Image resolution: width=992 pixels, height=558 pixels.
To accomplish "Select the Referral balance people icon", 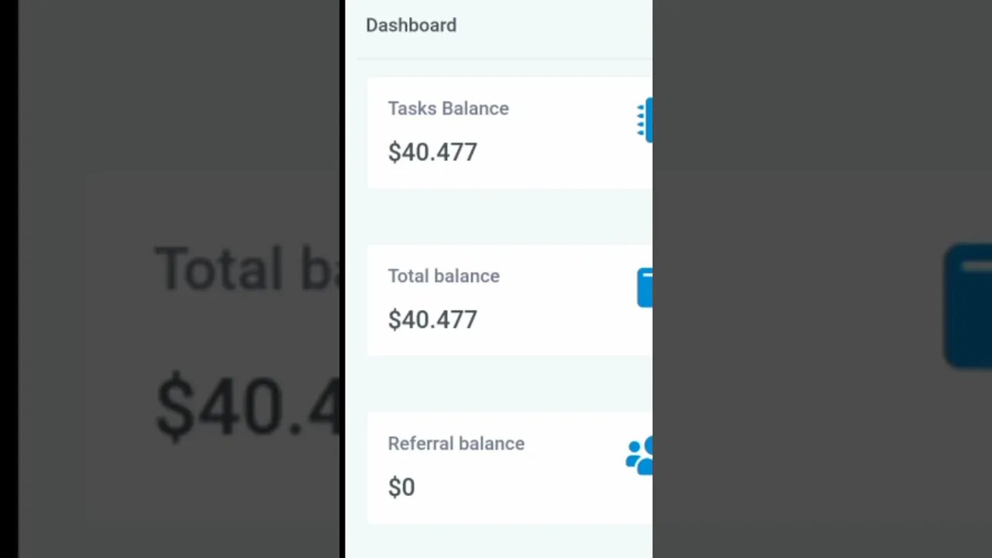I will click(639, 456).
